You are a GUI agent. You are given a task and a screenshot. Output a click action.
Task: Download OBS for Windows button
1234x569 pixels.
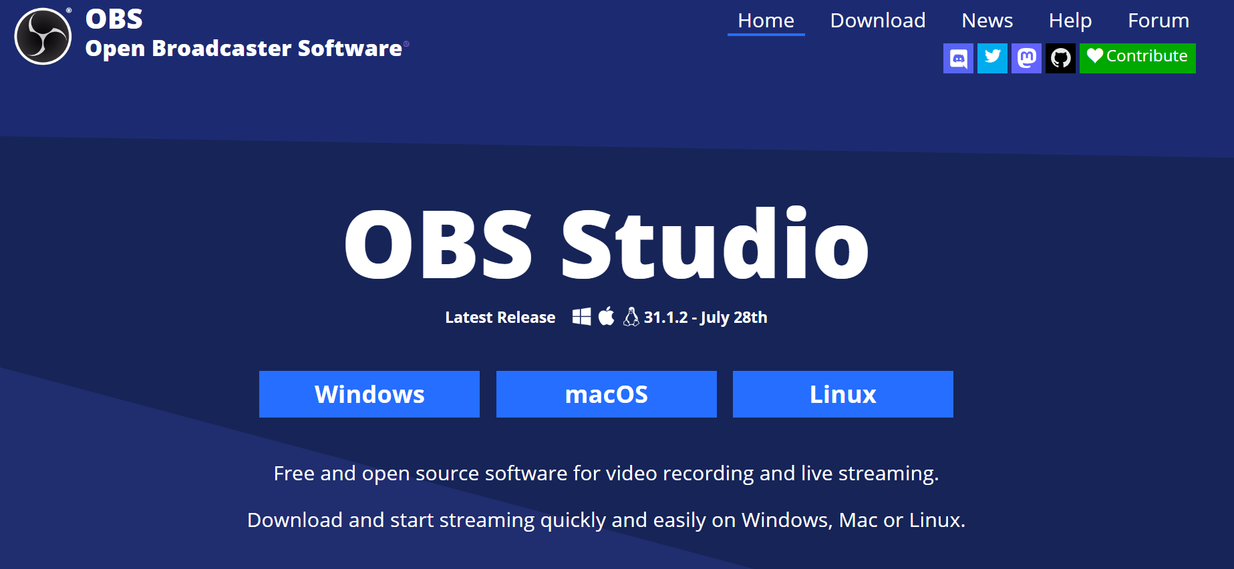click(369, 394)
